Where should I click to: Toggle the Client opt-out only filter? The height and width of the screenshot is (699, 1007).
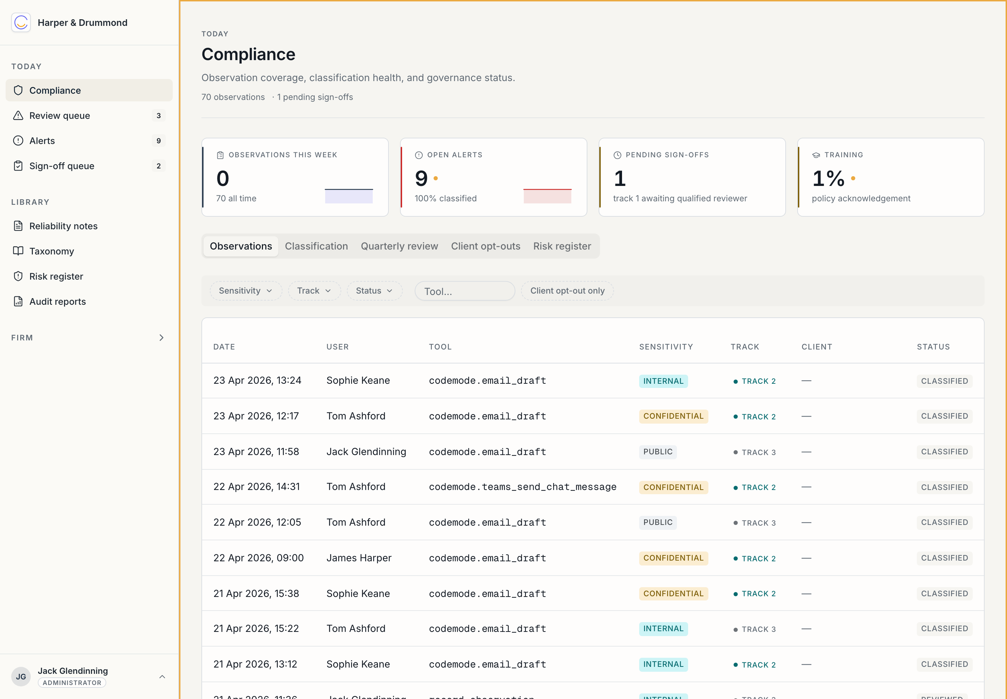[x=567, y=291]
